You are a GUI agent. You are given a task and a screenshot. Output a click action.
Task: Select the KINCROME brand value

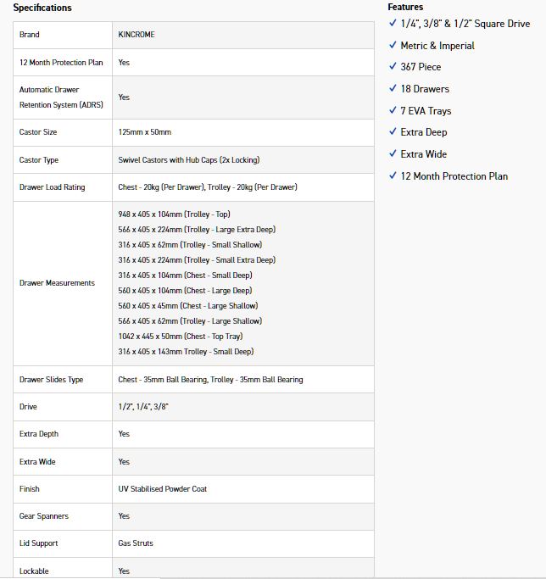(x=136, y=35)
